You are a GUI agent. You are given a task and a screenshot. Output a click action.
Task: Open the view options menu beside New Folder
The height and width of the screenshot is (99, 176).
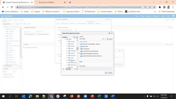(111, 39)
